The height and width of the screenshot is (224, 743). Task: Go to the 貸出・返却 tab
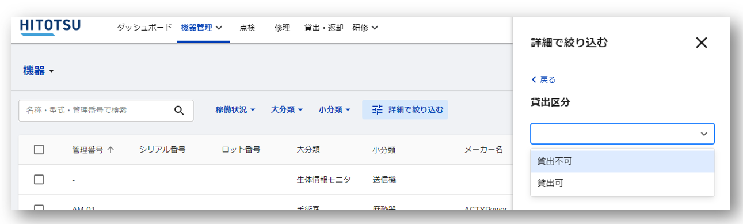(324, 28)
